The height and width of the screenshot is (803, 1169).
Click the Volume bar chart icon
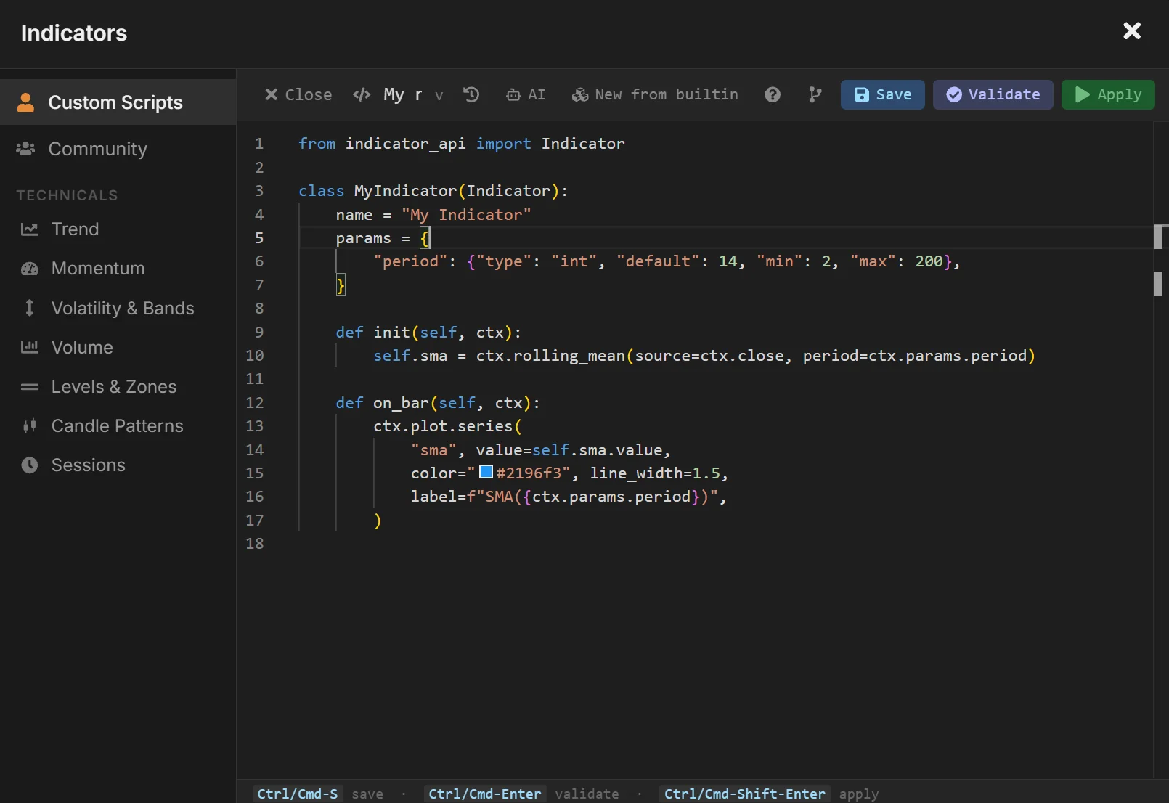pyautogui.click(x=29, y=347)
